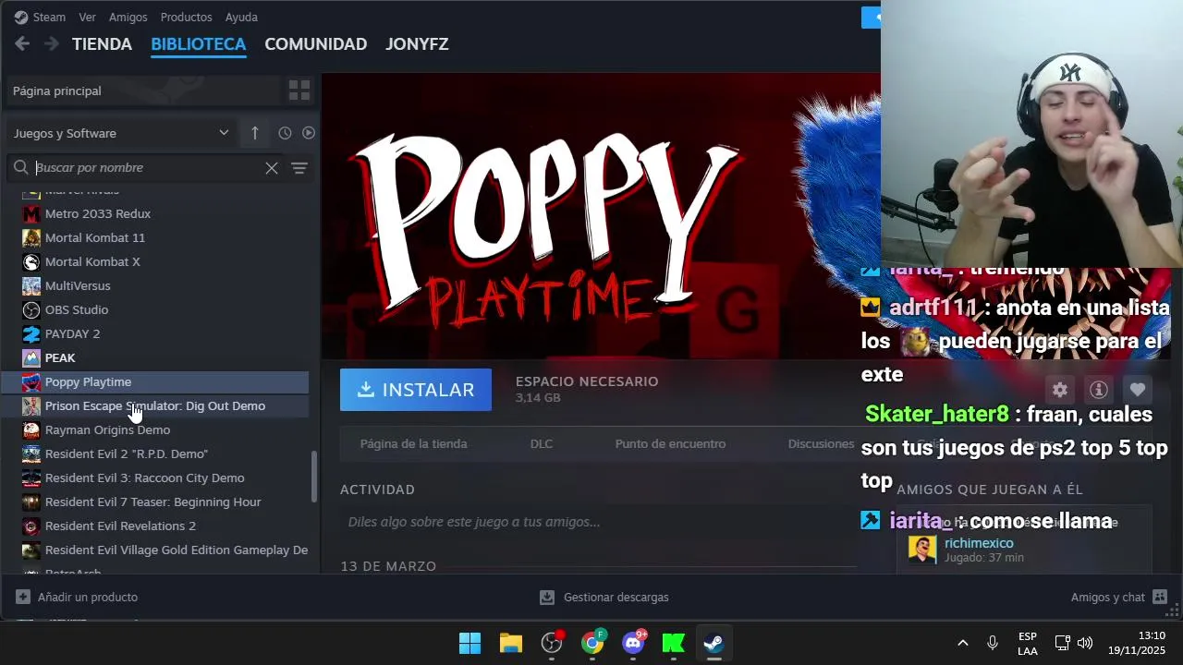This screenshot has height=665, width=1183.
Task: Click MultiVersus game icon
Action: [31, 285]
